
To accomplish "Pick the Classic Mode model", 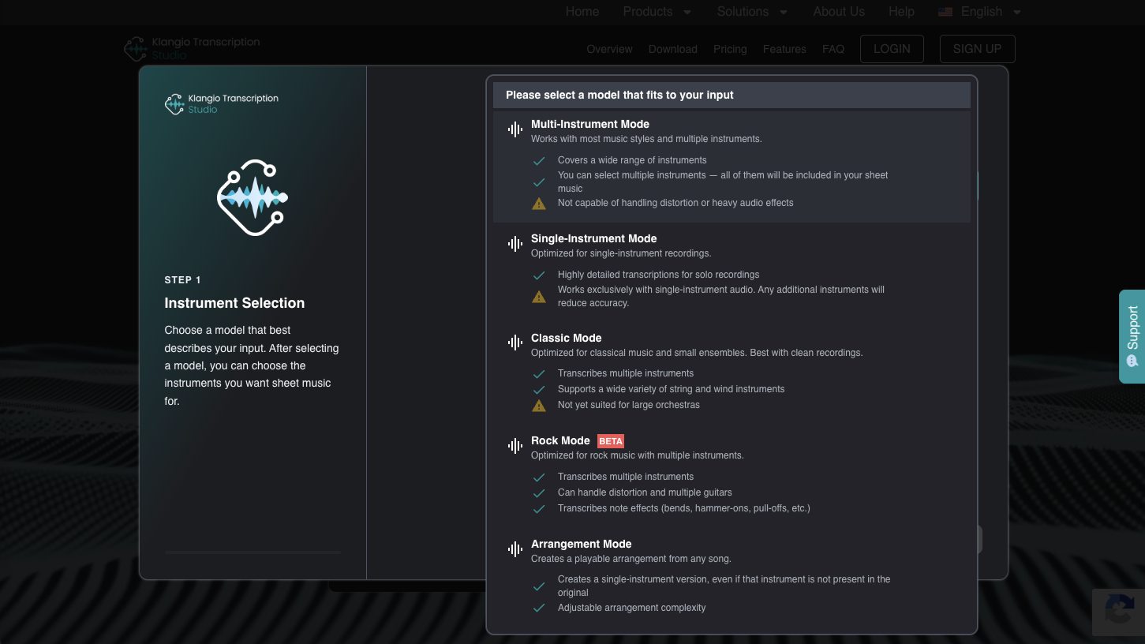I will pos(732,372).
